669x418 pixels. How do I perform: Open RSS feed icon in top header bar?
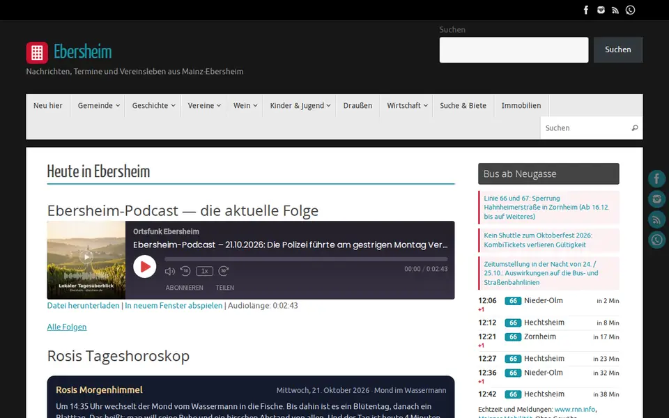615,10
